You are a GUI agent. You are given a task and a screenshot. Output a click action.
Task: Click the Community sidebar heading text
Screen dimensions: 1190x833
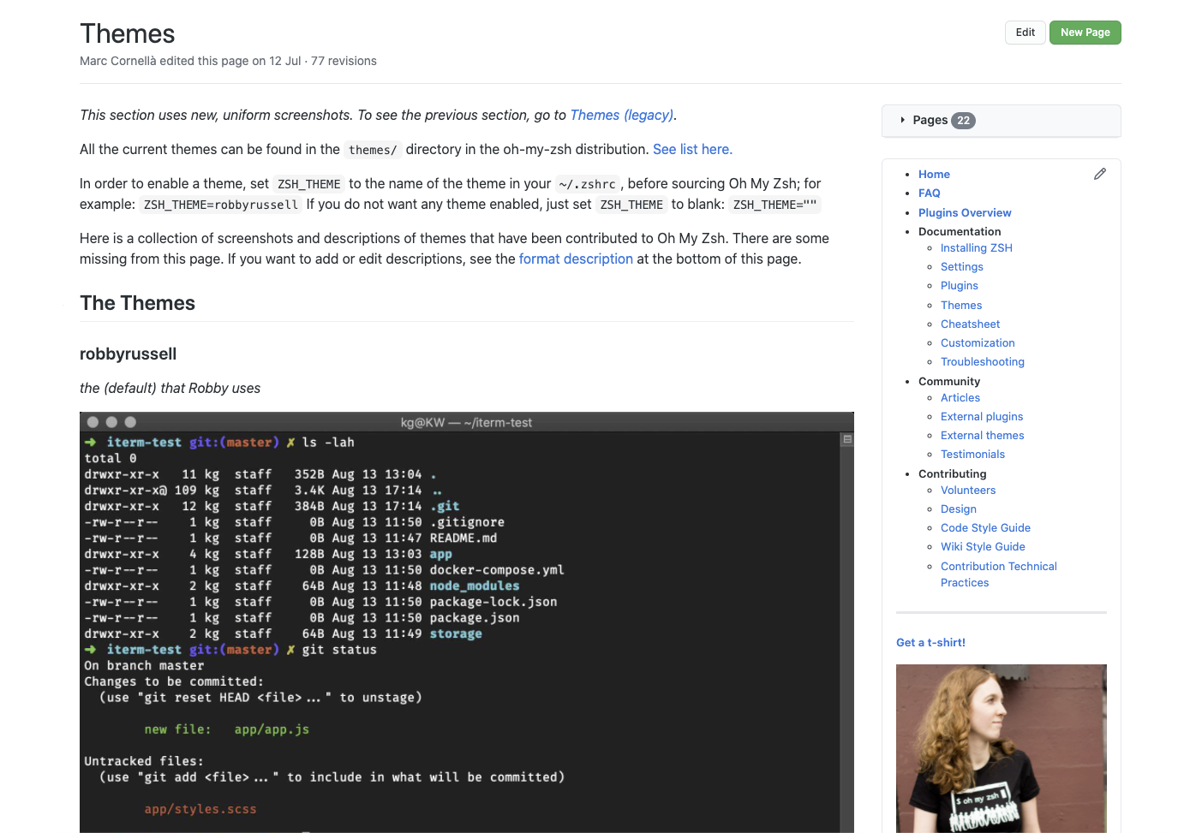pos(949,381)
